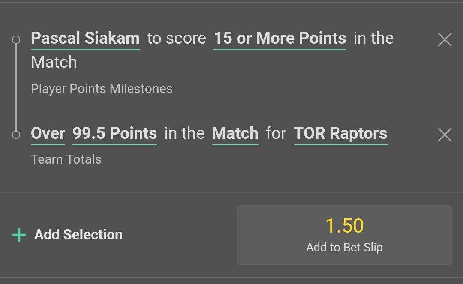Click the top circle marker beside Pascal Siakam
Image resolution: width=463 pixels, height=284 pixels.
[16, 40]
